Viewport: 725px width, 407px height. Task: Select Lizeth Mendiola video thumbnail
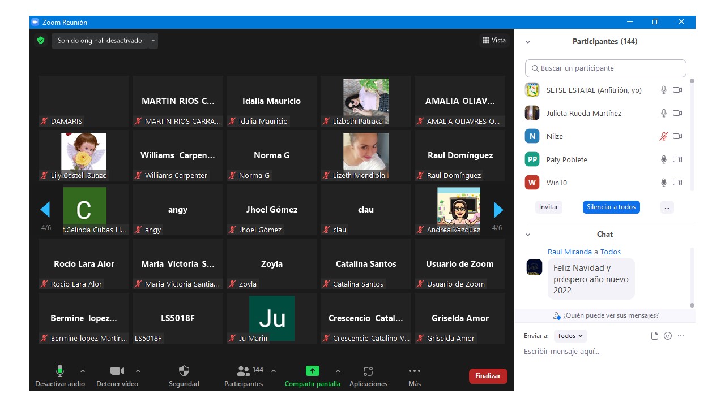[x=366, y=155]
